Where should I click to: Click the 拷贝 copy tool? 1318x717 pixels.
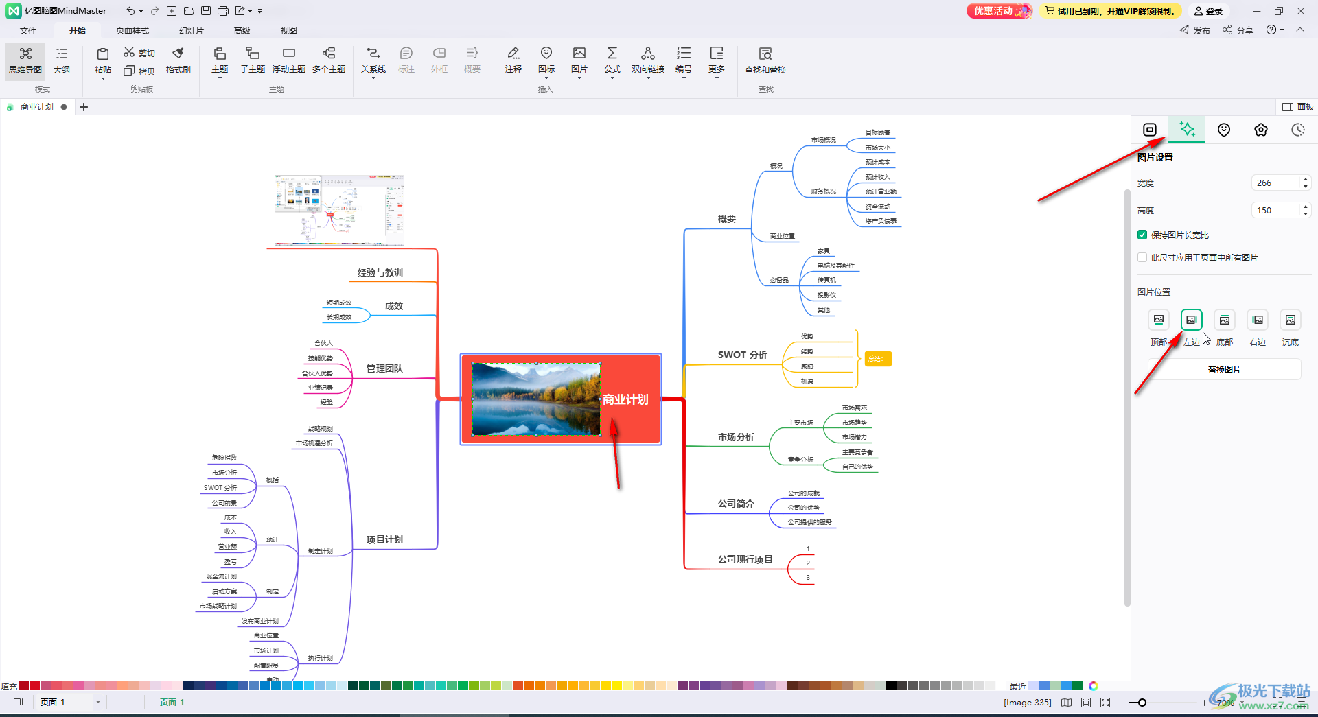click(139, 71)
